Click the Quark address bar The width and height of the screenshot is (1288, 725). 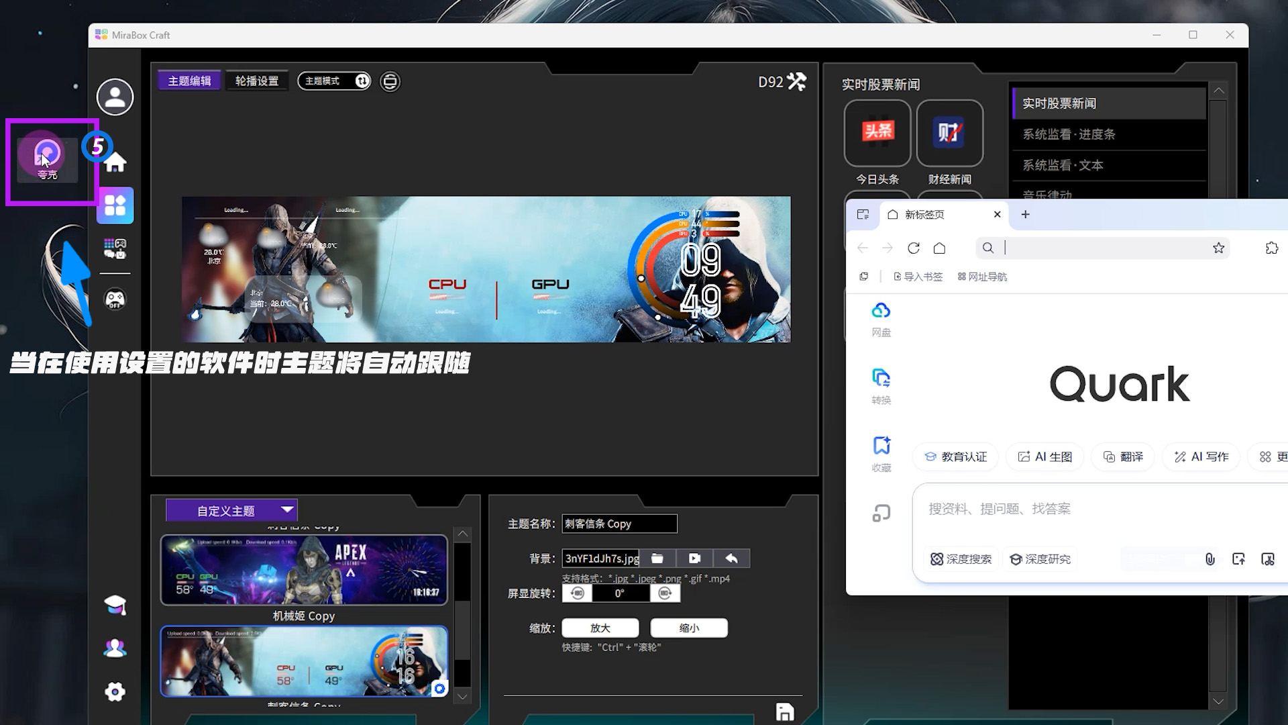pos(1103,248)
